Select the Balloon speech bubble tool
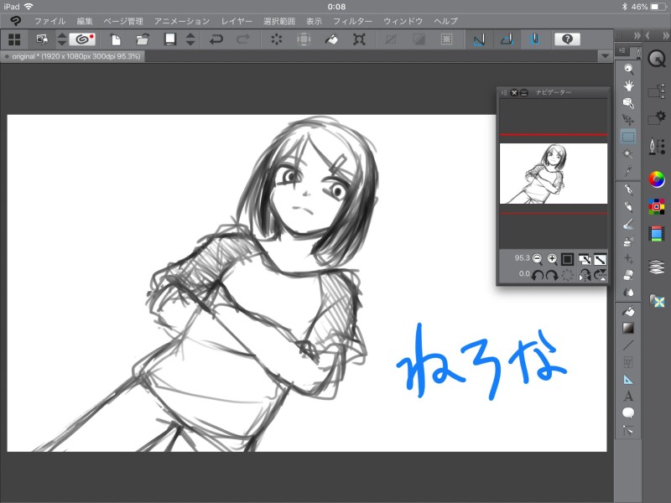The width and height of the screenshot is (671, 503). (628, 412)
